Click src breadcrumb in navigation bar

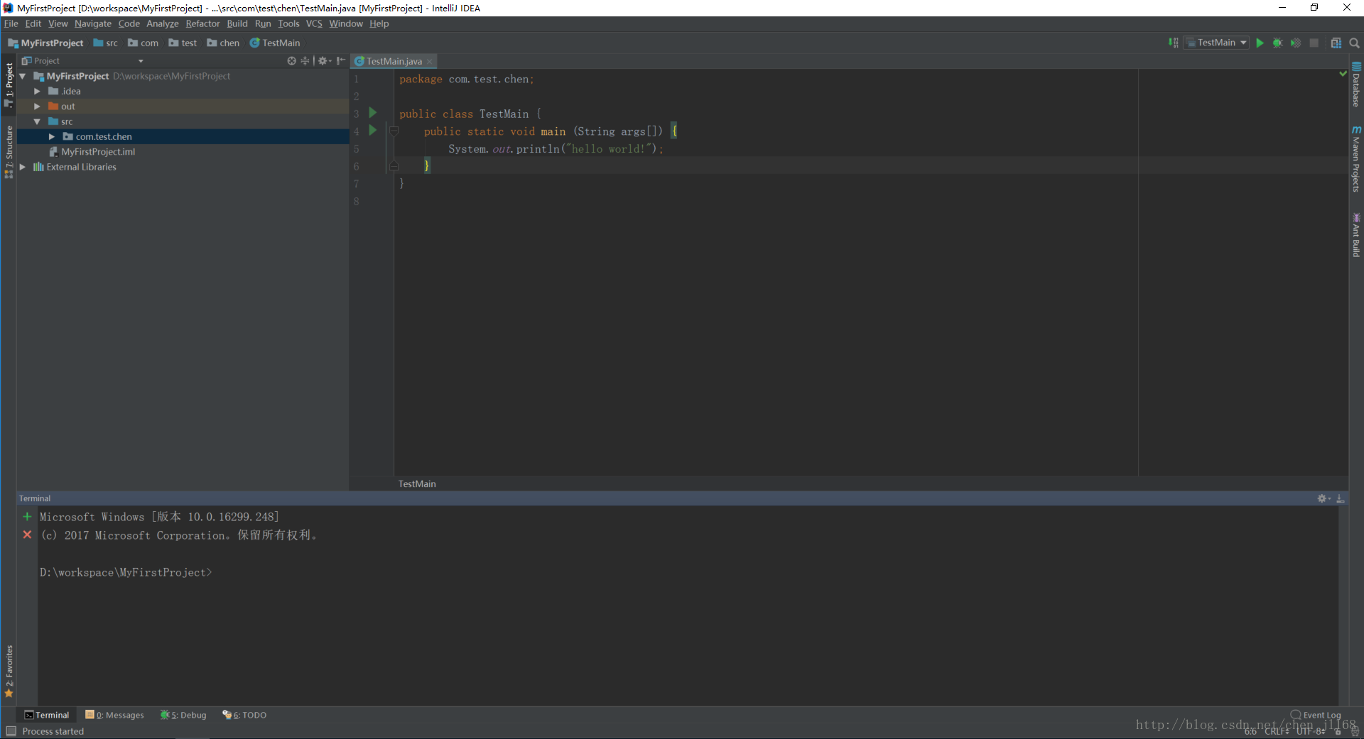[x=106, y=43]
